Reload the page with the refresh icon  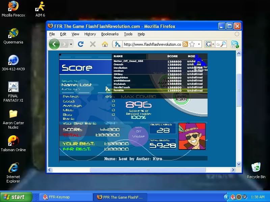click(x=81, y=44)
